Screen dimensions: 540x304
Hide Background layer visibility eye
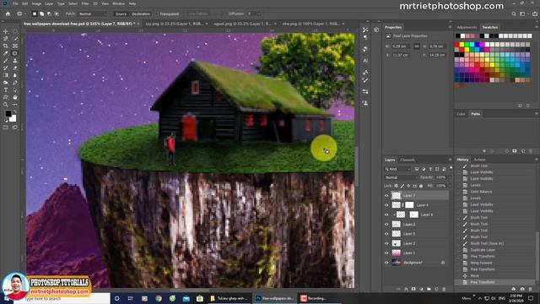point(386,263)
